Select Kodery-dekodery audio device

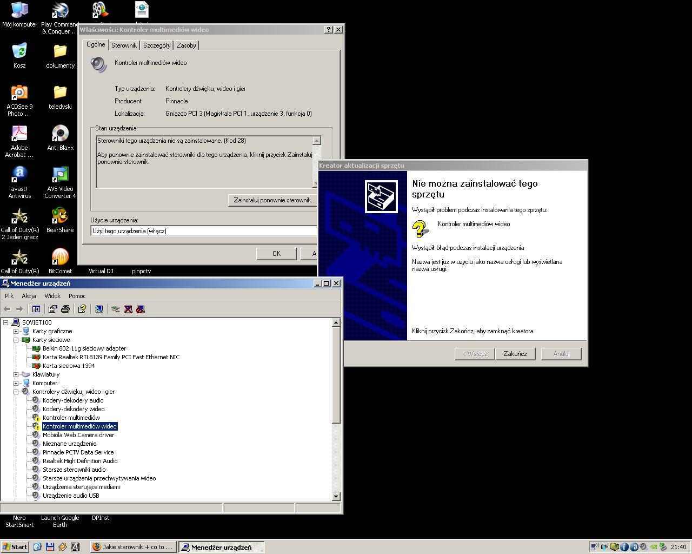coord(73,400)
